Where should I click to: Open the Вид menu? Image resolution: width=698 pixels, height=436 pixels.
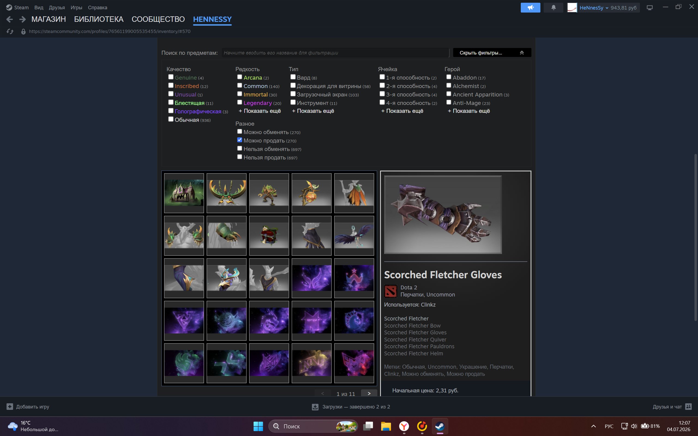pos(39,8)
